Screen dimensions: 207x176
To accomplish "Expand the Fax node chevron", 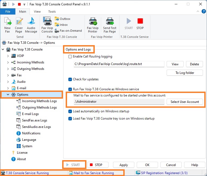I will tap(8, 75).
